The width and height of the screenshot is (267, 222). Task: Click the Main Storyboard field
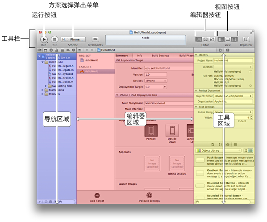coord(169,103)
